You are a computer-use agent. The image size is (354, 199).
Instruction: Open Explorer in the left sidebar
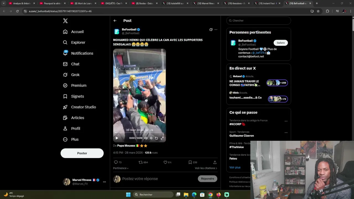[74, 43]
